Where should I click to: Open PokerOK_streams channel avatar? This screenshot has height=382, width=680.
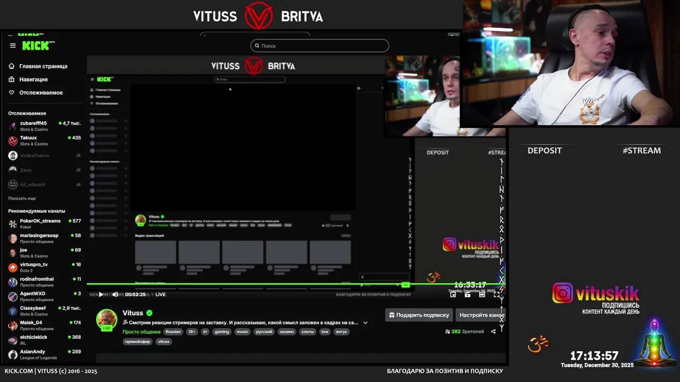pos(13,224)
